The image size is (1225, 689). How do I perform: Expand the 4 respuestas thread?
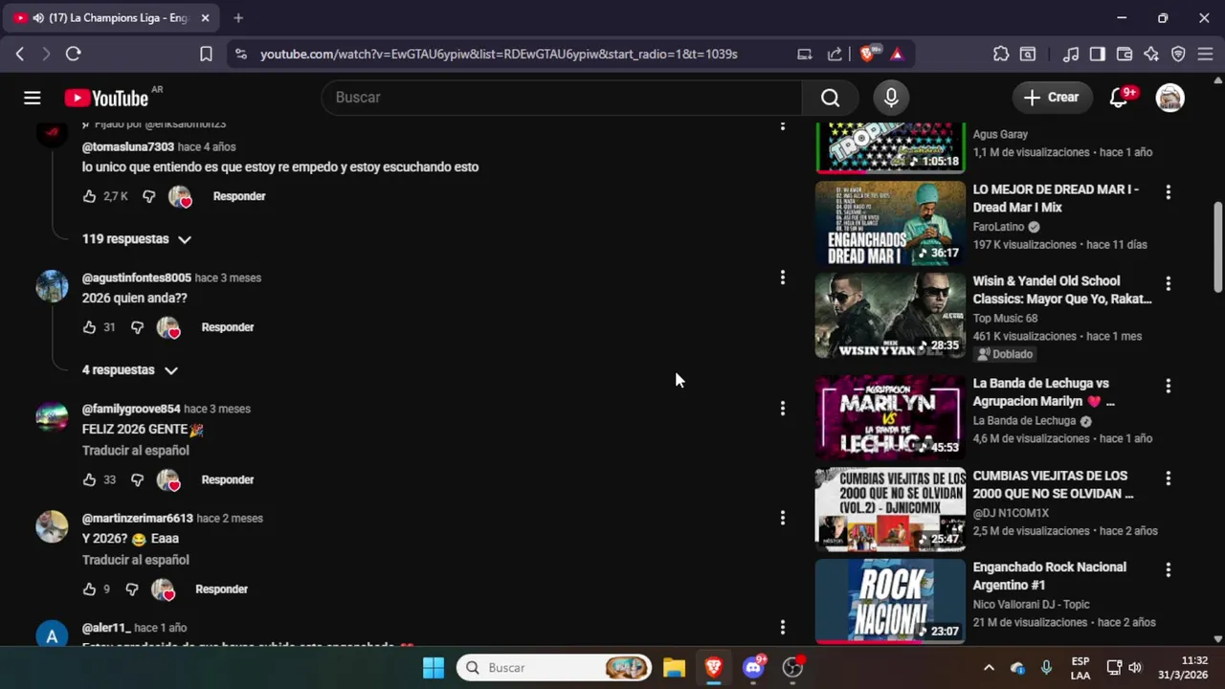tap(130, 370)
